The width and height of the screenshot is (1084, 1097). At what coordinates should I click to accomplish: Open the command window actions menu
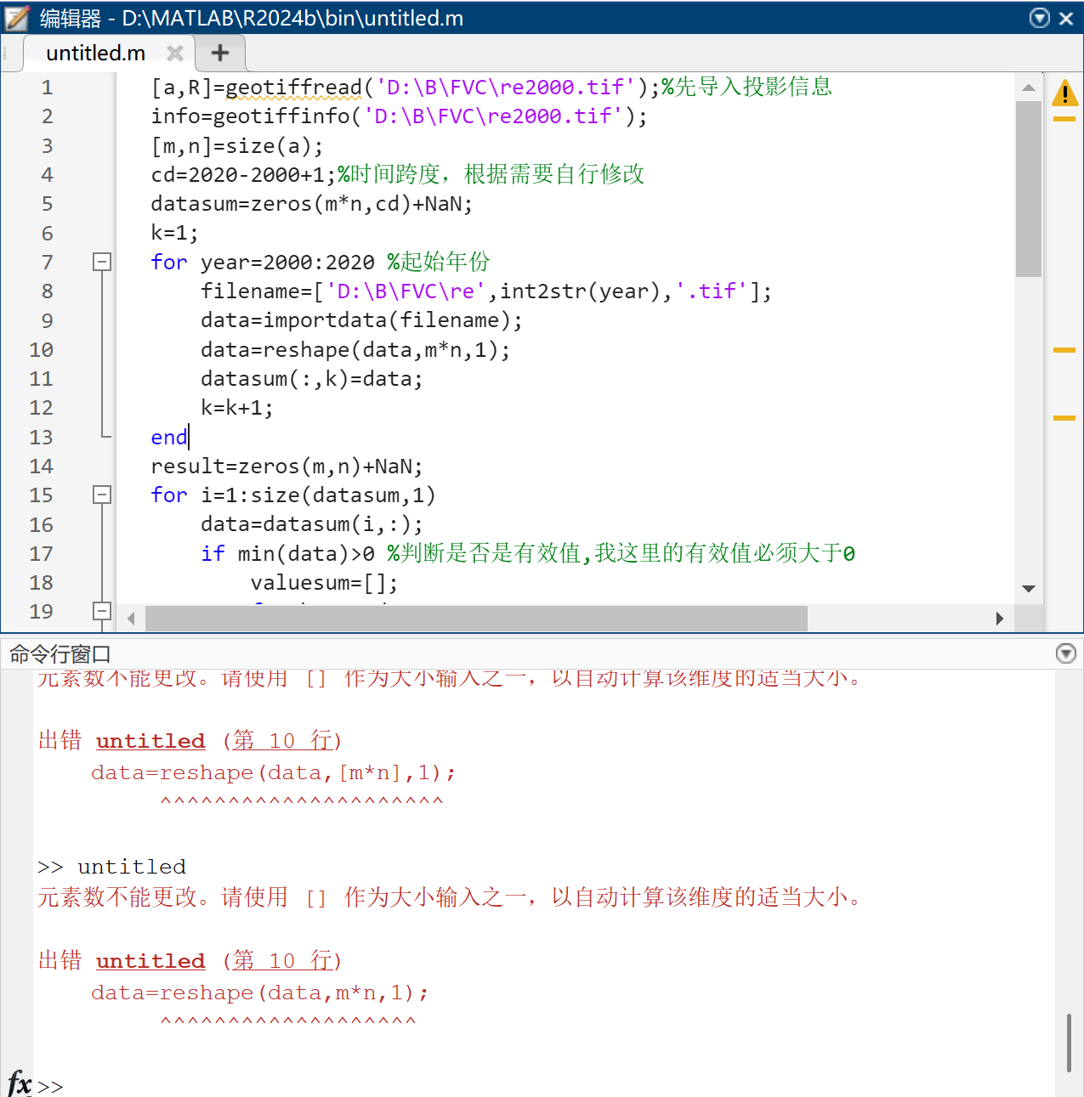point(1065,653)
